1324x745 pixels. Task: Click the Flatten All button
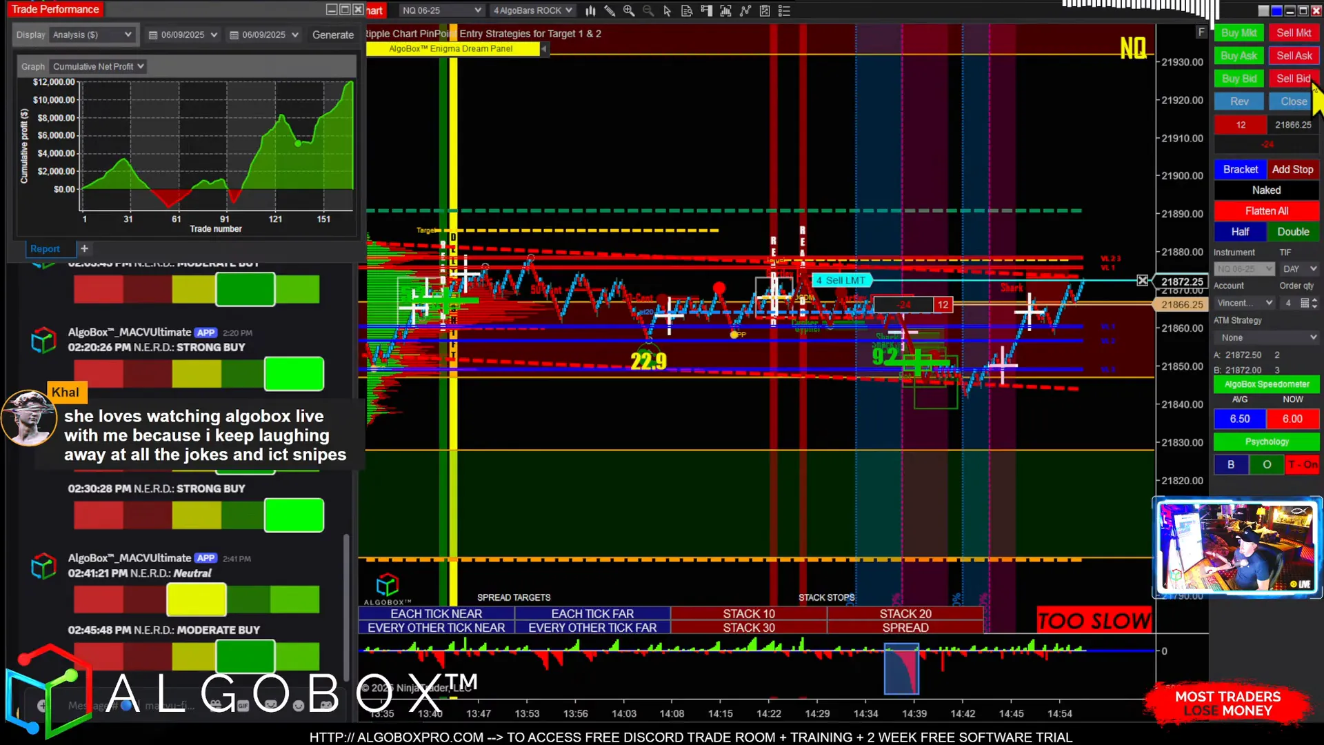1266,210
